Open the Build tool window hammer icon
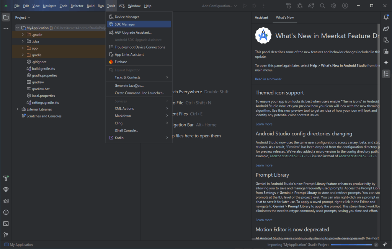This screenshot has width=392, height=249. (x=6, y=178)
